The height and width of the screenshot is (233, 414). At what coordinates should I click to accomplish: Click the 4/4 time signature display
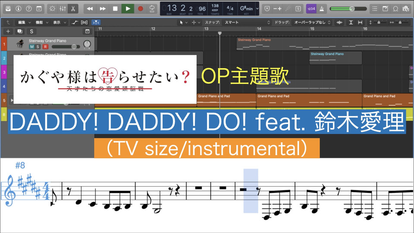click(230, 8)
